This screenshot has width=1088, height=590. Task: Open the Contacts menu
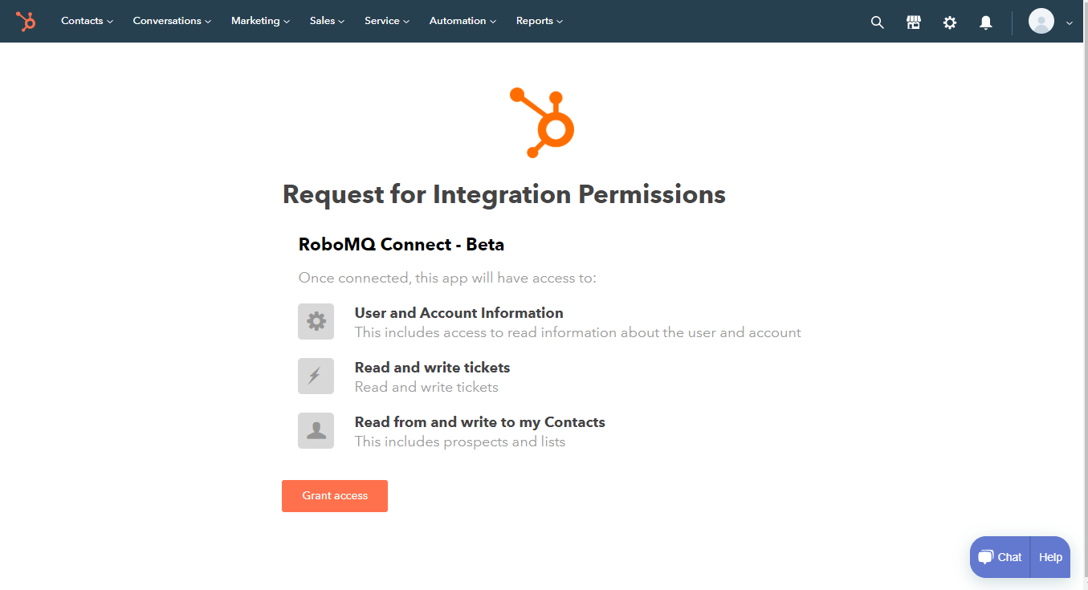[x=87, y=21]
